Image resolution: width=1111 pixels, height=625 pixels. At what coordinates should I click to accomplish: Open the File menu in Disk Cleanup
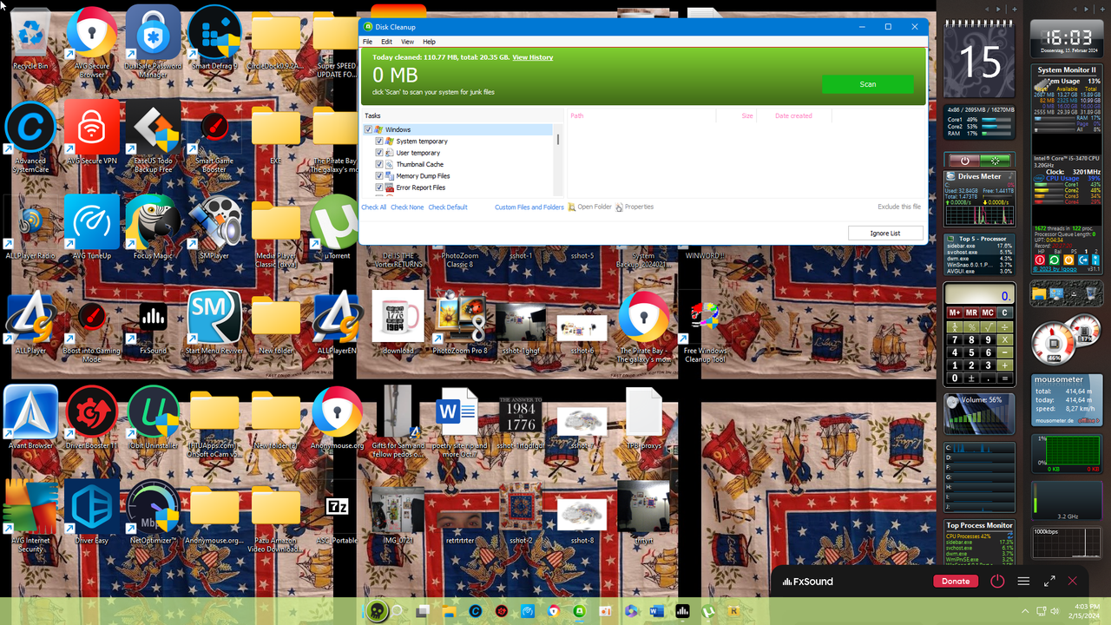tap(367, 42)
